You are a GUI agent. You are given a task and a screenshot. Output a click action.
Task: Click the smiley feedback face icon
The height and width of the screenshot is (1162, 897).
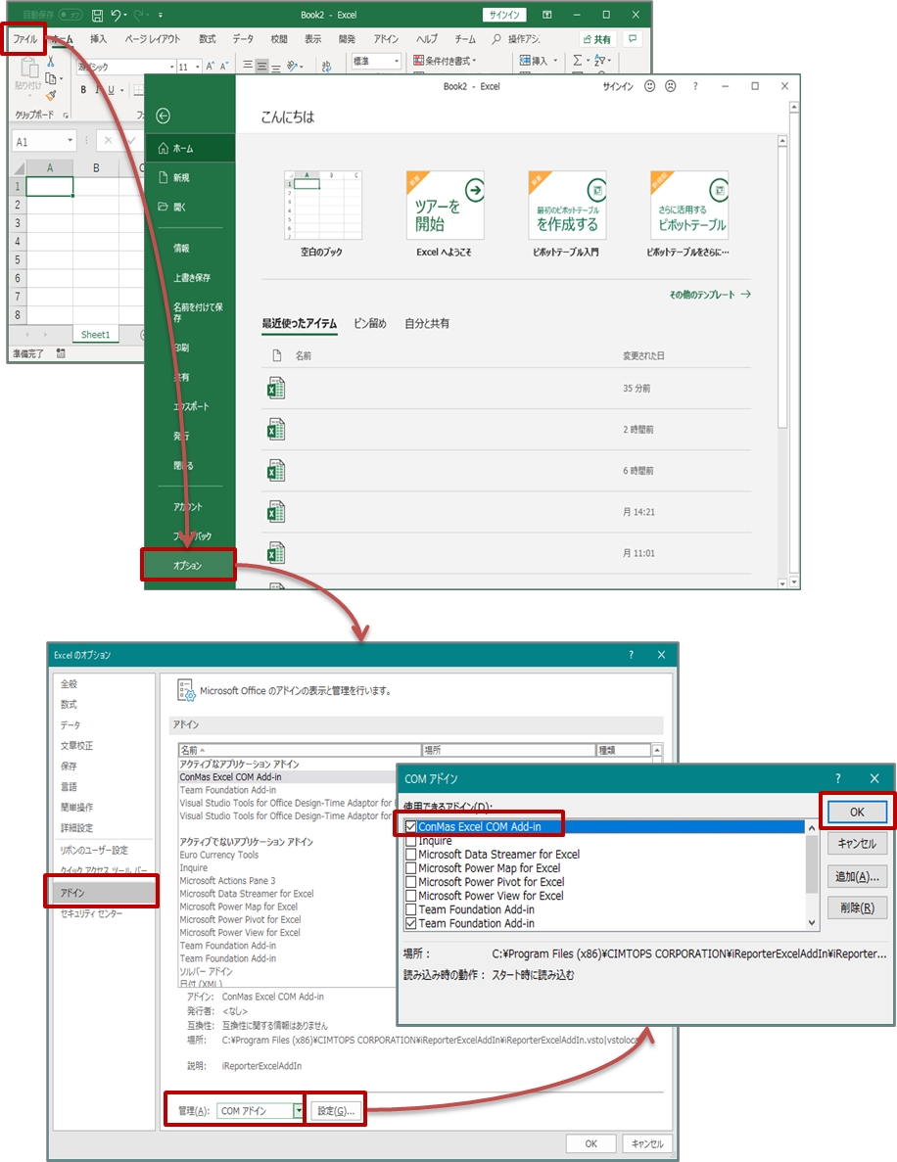tap(649, 86)
